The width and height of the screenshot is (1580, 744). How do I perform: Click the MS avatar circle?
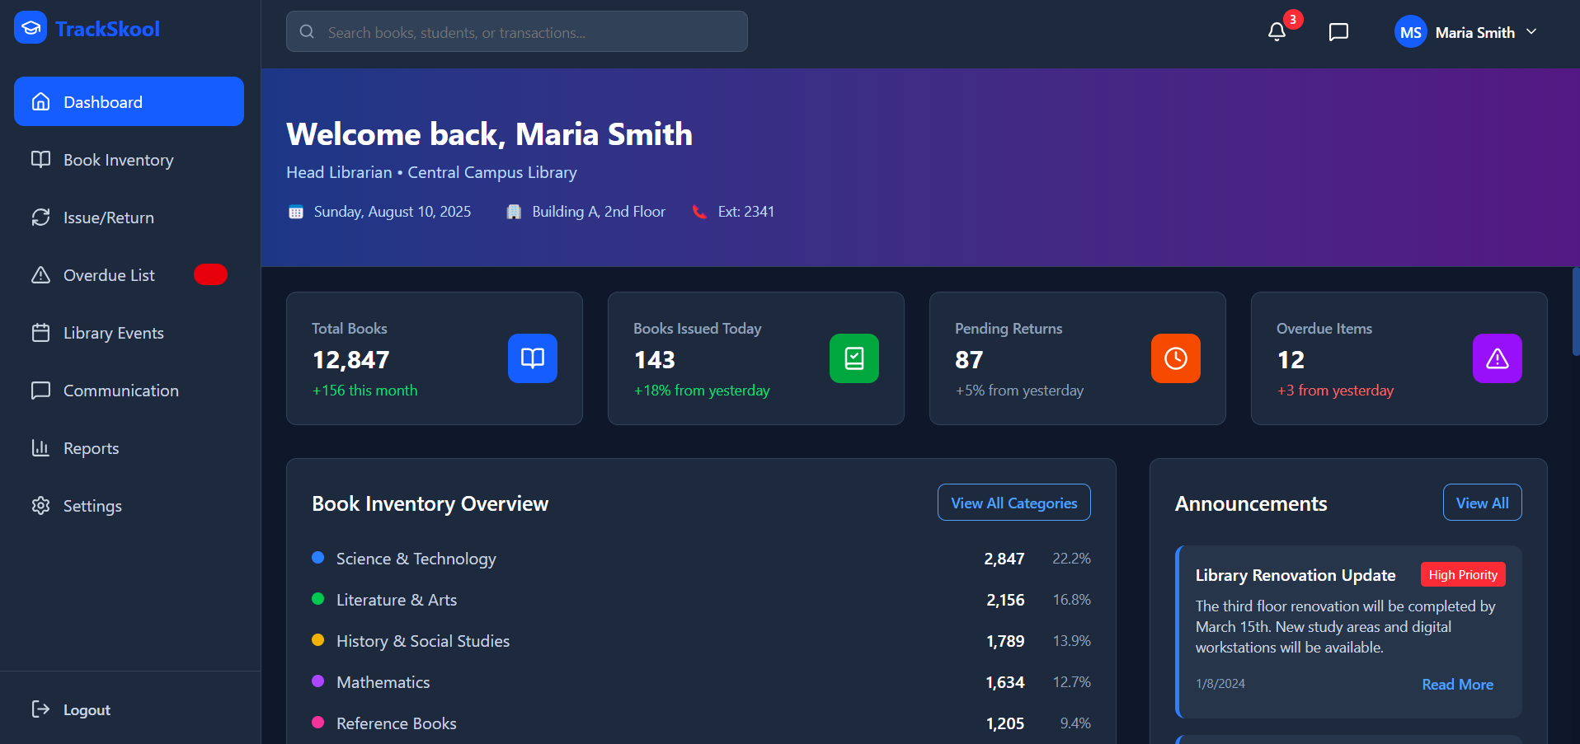point(1410,31)
